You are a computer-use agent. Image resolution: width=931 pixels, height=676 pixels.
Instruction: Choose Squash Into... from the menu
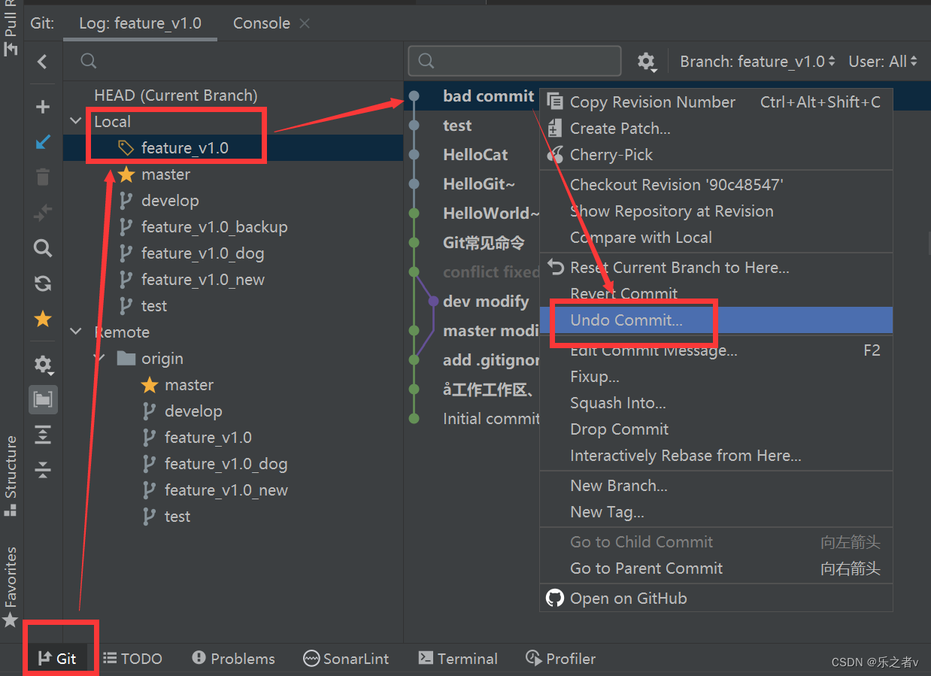(x=716, y=403)
